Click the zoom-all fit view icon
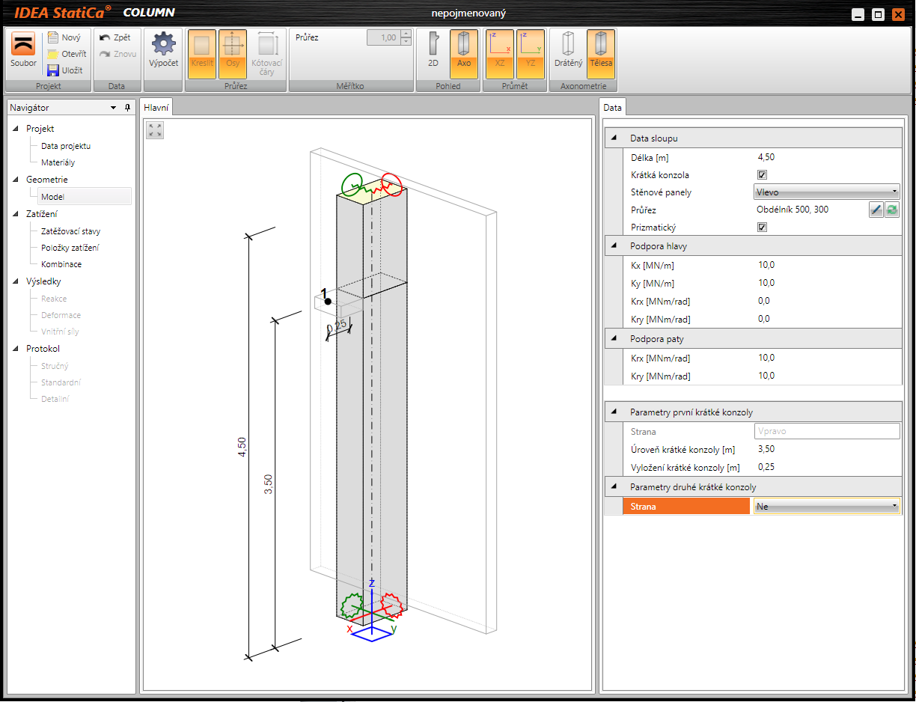Screen dimensions: 916x702 (155, 131)
